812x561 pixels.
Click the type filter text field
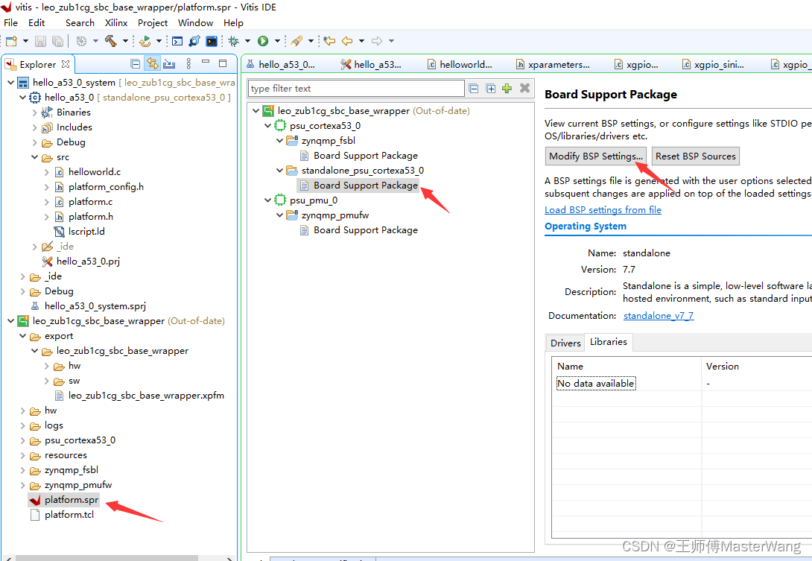point(356,89)
